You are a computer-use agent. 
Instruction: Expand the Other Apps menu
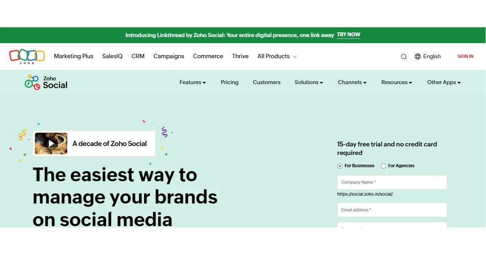click(x=444, y=82)
